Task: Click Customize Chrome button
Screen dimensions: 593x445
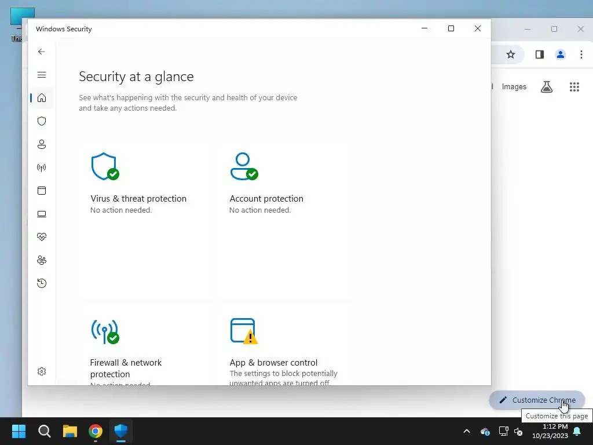Action: [537, 400]
